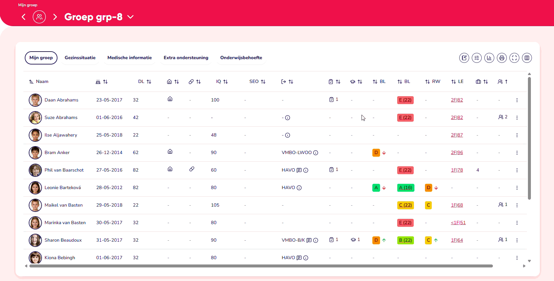Click green A (16) badge for Leonie Barteková
The height and width of the screenshot is (281, 554).
[x=405, y=188]
